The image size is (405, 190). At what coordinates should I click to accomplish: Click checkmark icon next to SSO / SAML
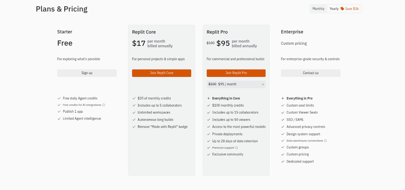(283, 119)
